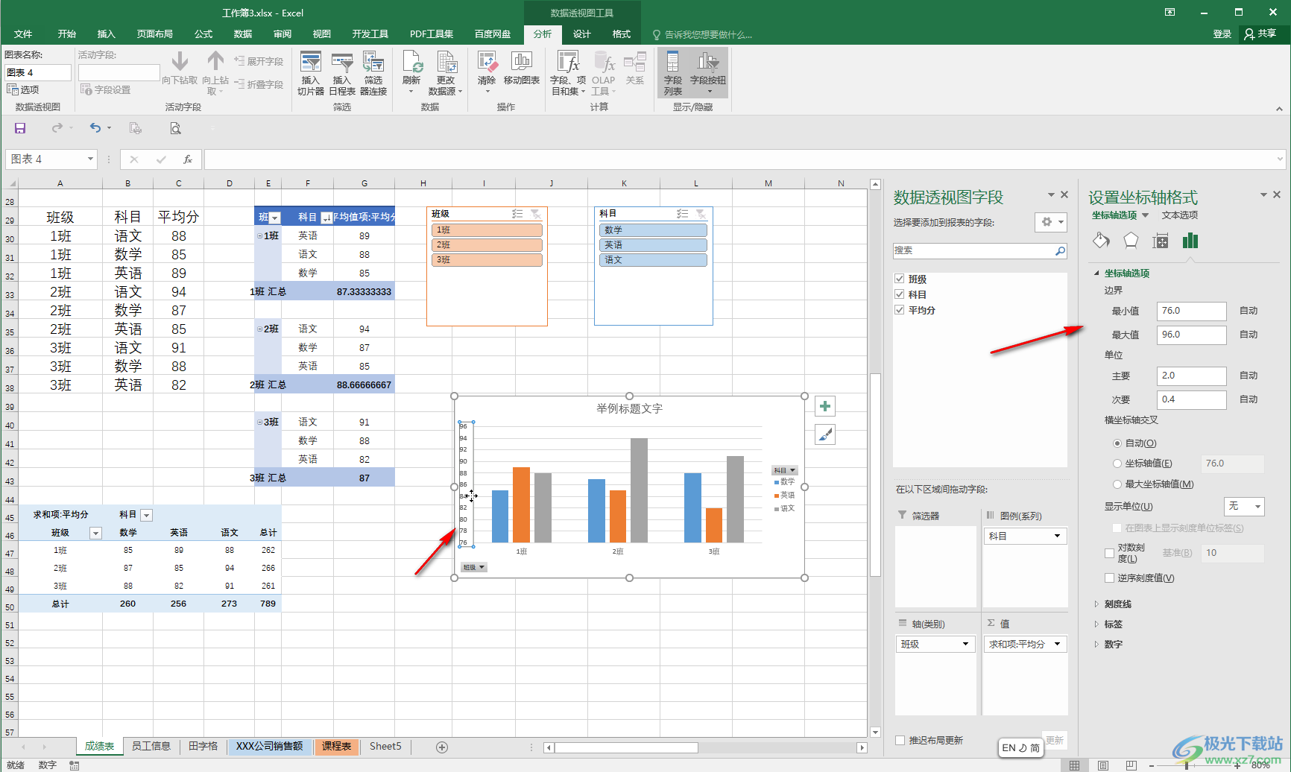Open Fields, Items and Sets tool
Image resolution: width=1291 pixels, height=772 pixels.
click(x=568, y=73)
